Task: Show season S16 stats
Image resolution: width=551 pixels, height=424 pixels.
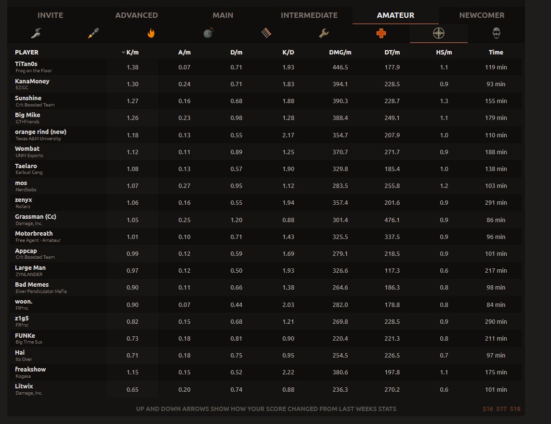Action: pos(488,409)
